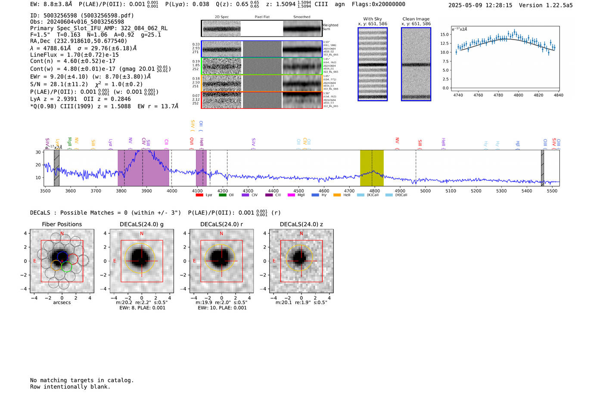Screen dimensions: 603x410
Task: Click the CIV purple legend swatch
Action: pyautogui.click(x=246, y=195)
